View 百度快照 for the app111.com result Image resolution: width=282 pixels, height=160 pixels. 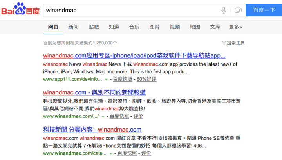pyautogui.click(x=123, y=79)
